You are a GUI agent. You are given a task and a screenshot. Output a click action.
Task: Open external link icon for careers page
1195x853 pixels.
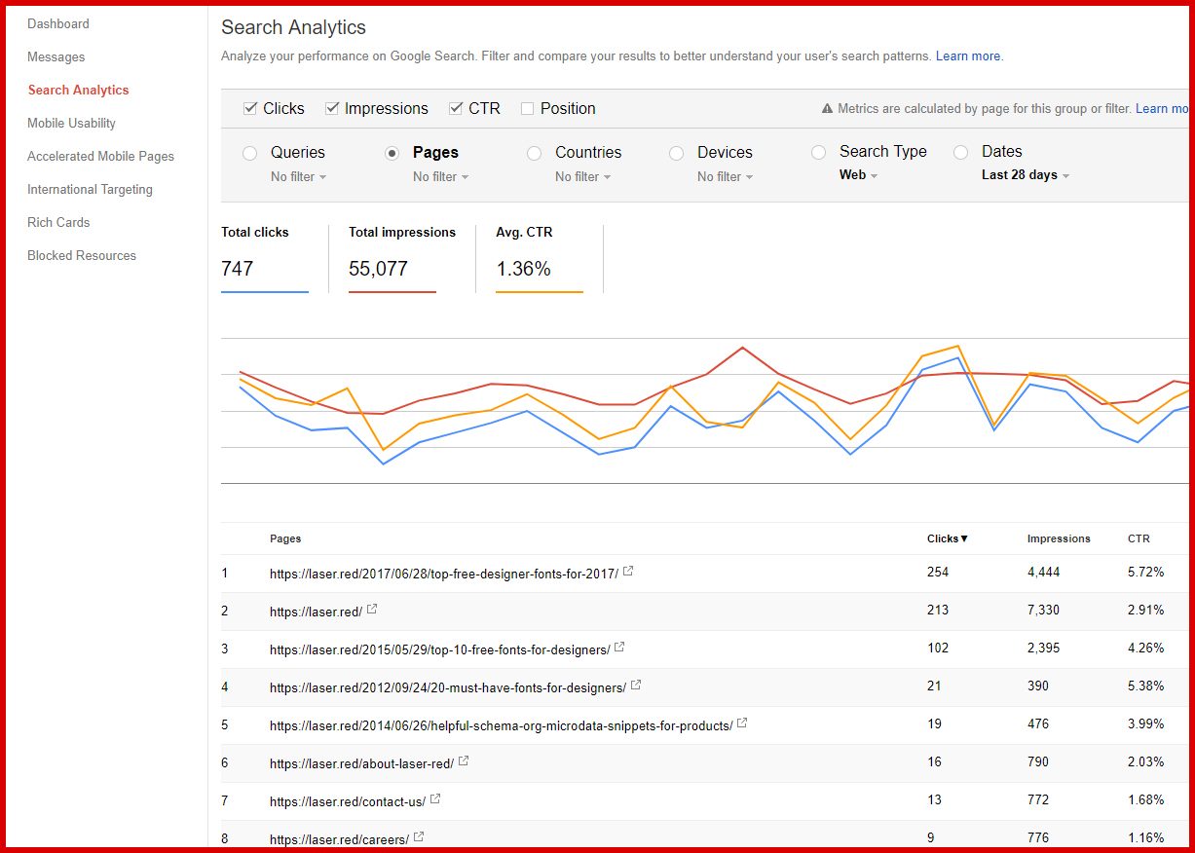419,837
